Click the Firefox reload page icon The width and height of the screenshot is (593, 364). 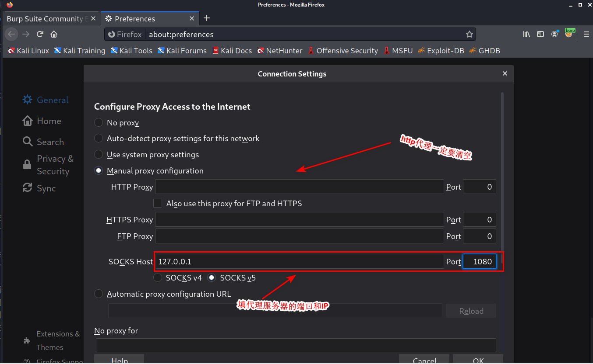[x=40, y=34]
